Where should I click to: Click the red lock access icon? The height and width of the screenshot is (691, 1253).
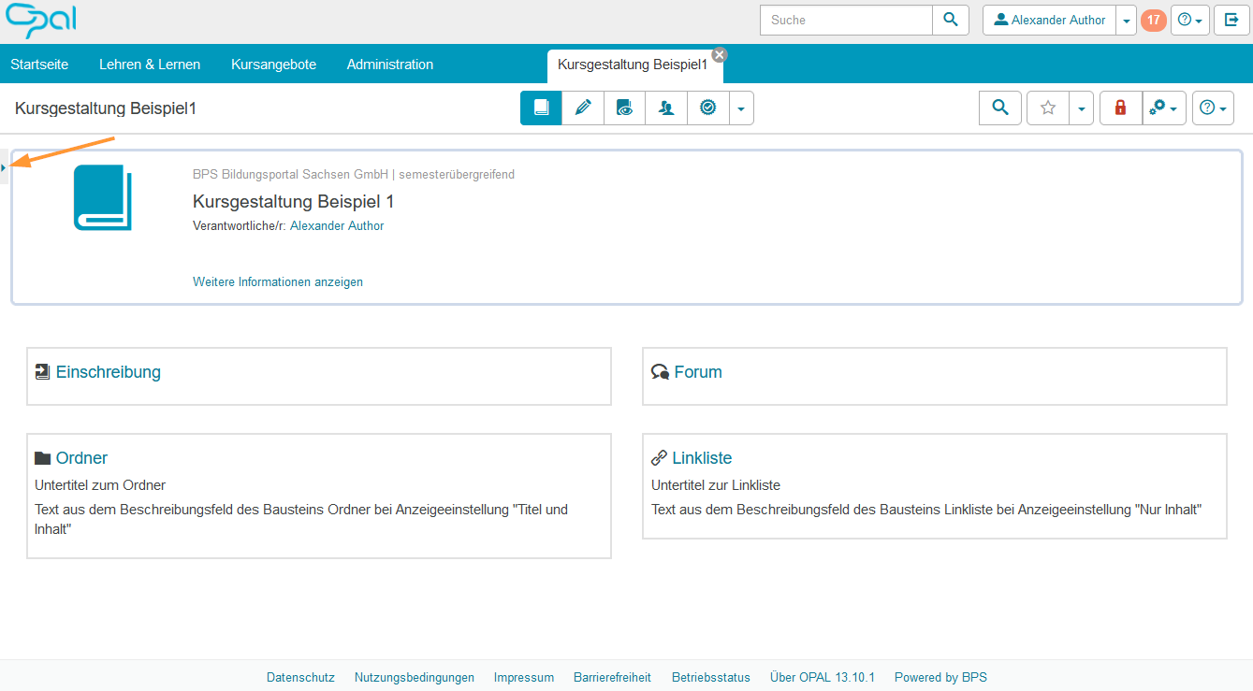(1120, 108)
